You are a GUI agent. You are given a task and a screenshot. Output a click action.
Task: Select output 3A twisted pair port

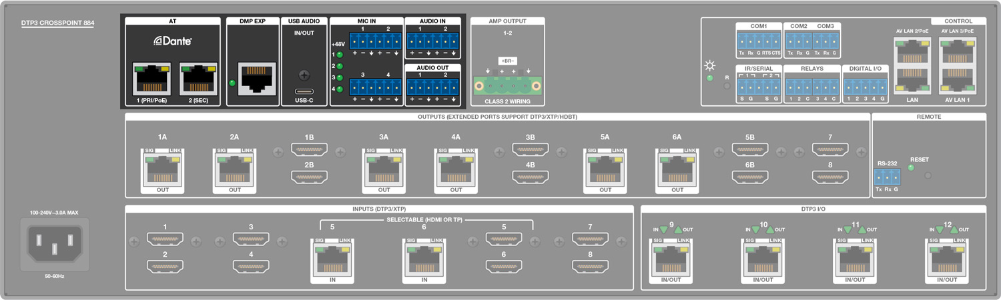[x=384, y=171]
